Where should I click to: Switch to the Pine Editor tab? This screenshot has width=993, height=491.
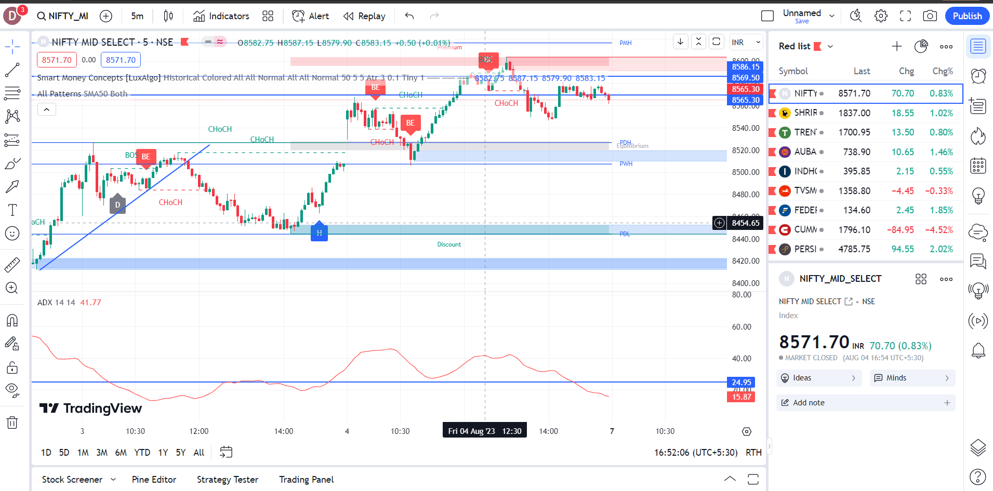[154, 479]
